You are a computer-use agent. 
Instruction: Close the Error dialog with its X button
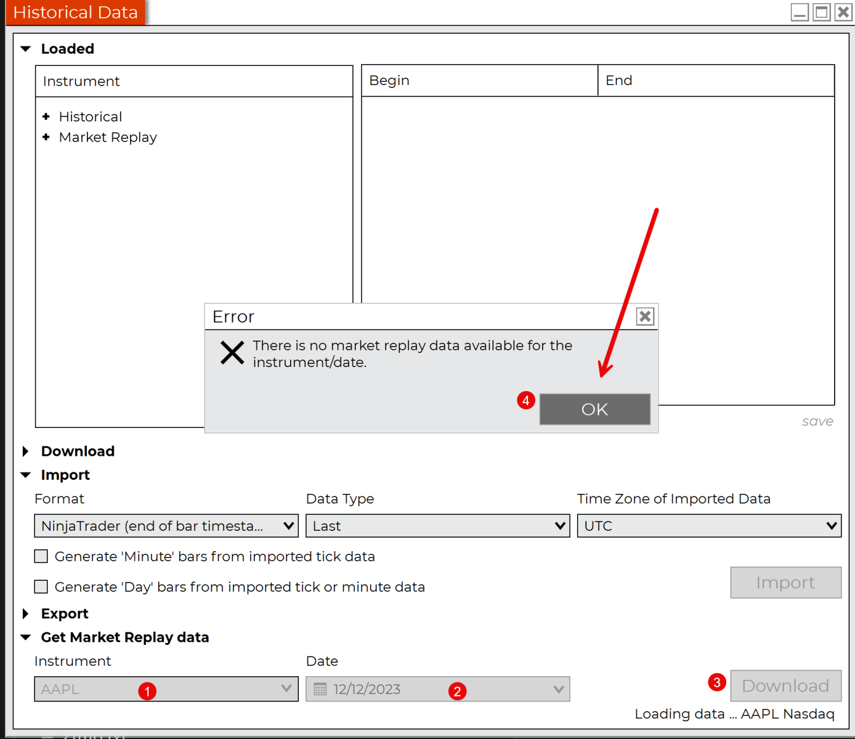pyautogui.click(x=645, y=317)
